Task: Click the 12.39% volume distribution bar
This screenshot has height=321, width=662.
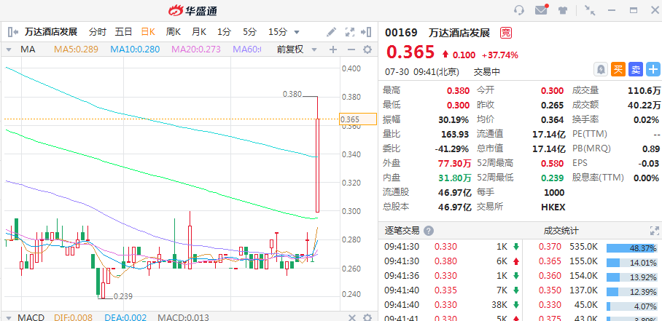Action: [x=632, y=291]
